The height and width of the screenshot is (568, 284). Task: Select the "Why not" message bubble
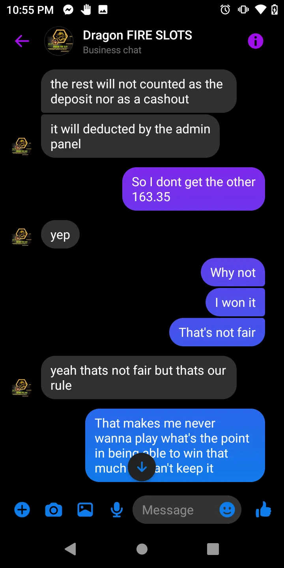pyautogui.click(x=233, y=272)
